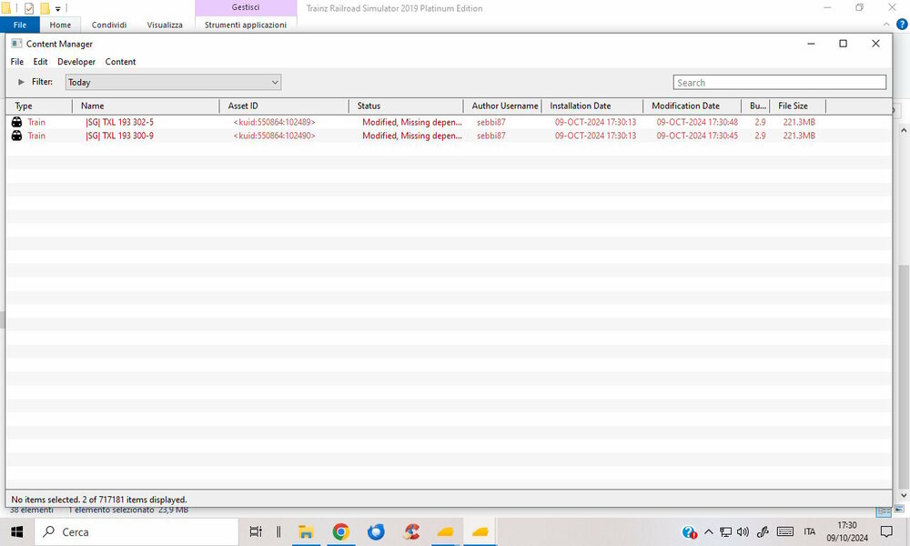The image size is (910, 546).
Task: Open first Trainz taskbar icon
Action: point(445,531)
